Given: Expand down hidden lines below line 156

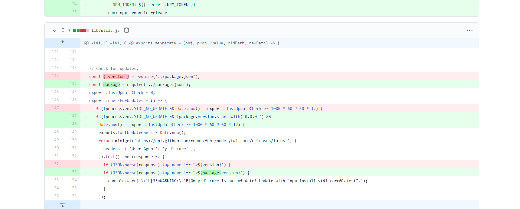Looking at the screenshot, I should click(63, 205).
